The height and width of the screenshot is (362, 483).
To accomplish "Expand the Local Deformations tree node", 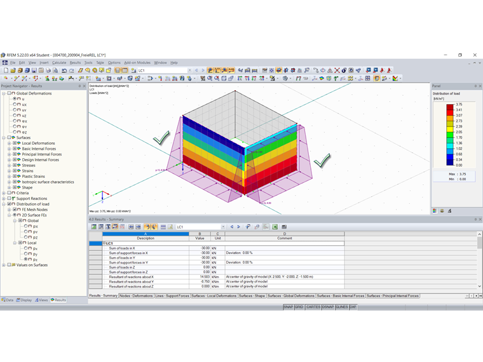I will point(10,143).
